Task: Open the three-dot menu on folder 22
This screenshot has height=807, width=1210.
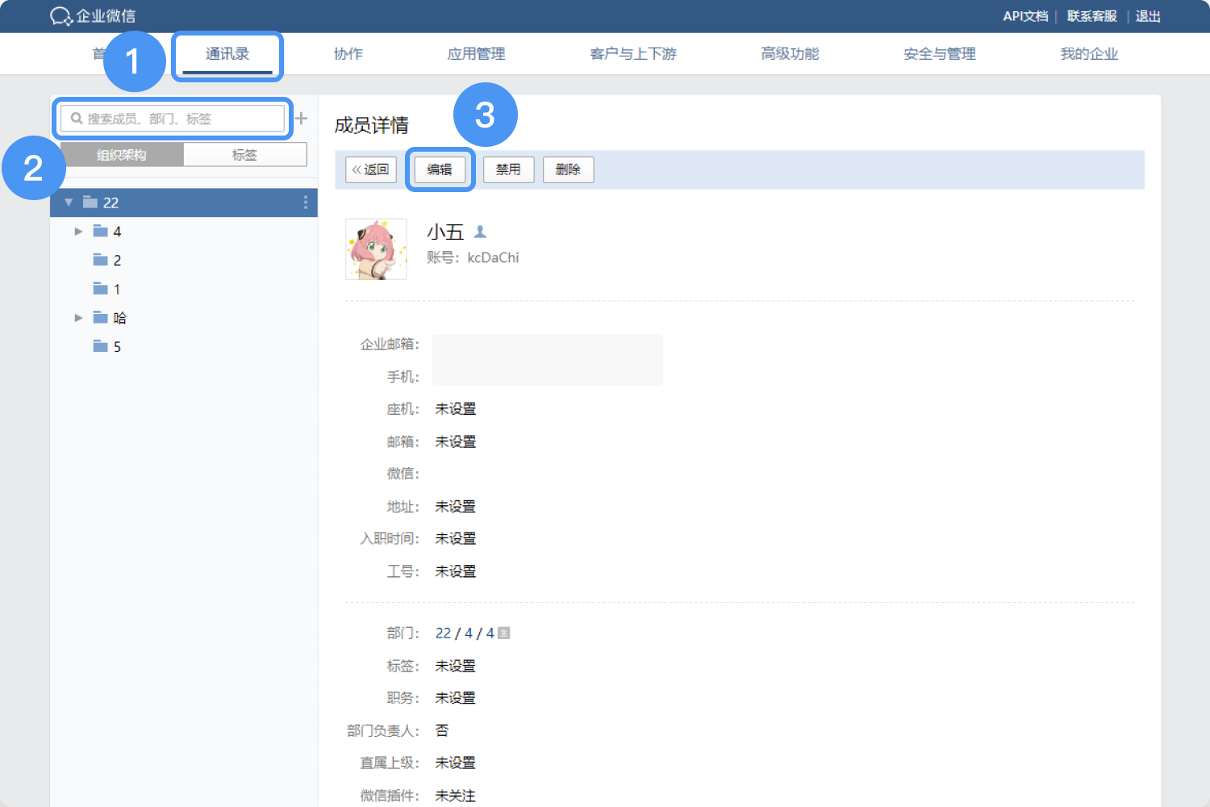Action: coord(305,203)
